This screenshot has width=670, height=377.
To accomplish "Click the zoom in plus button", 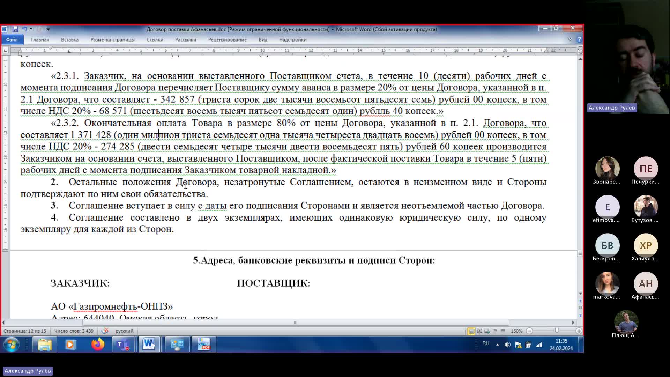I will 579,331.
